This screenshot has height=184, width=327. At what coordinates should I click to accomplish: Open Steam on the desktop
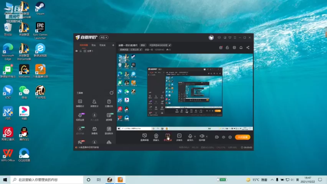40,9
